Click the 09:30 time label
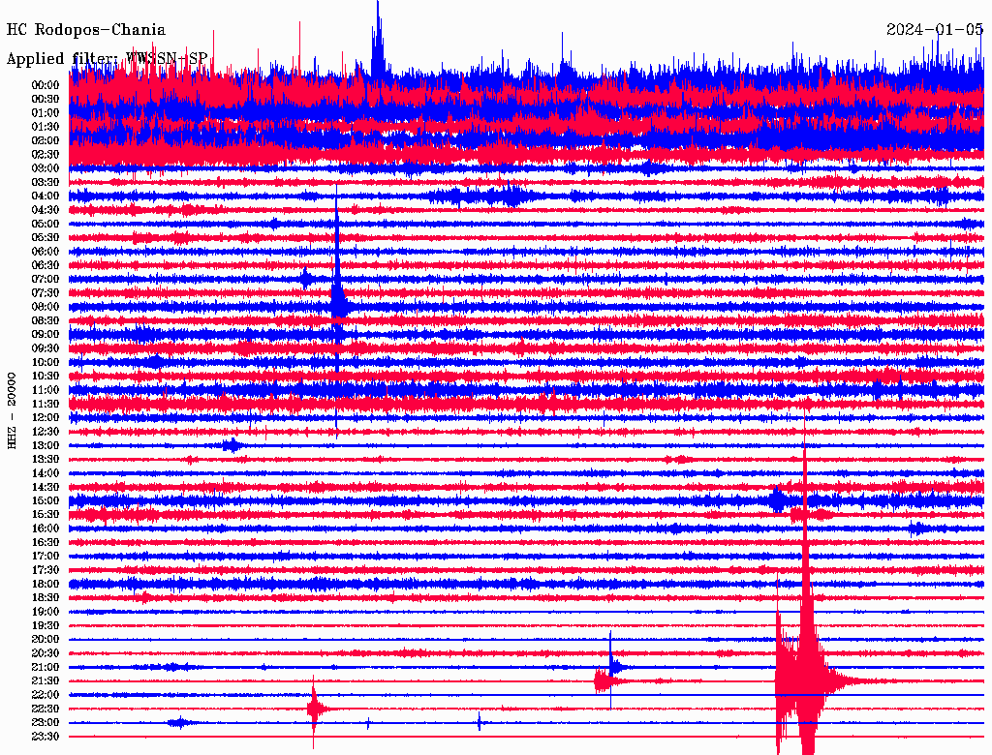Viewport: 992px width, 755px height. pyautogui.click(x=46, y=348)
